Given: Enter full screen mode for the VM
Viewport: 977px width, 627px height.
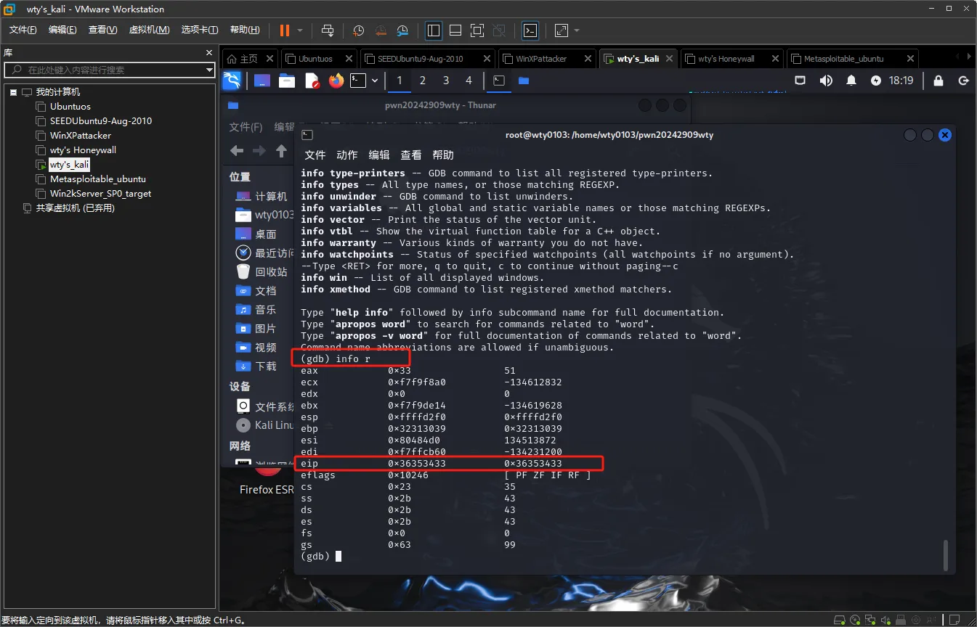Looking at the screenshot, I should (477, 30).
